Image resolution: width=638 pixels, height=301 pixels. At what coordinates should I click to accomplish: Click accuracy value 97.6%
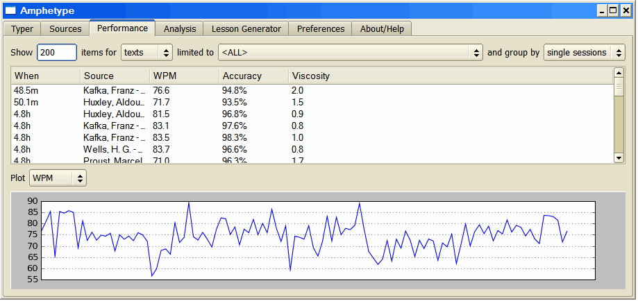point(235,126)
